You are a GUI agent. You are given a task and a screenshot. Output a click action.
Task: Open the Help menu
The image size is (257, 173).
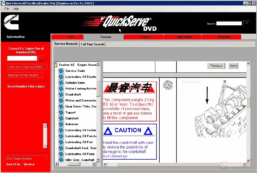tap(16, 9)
